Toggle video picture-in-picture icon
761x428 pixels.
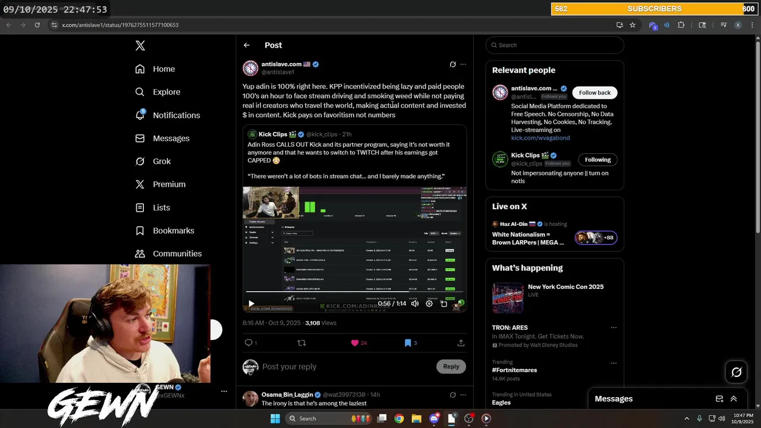[x=444, y=303]
